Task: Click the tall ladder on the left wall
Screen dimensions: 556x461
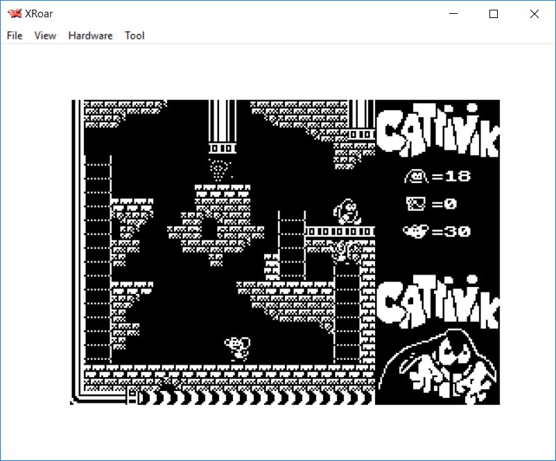Action: coord(97,256)
